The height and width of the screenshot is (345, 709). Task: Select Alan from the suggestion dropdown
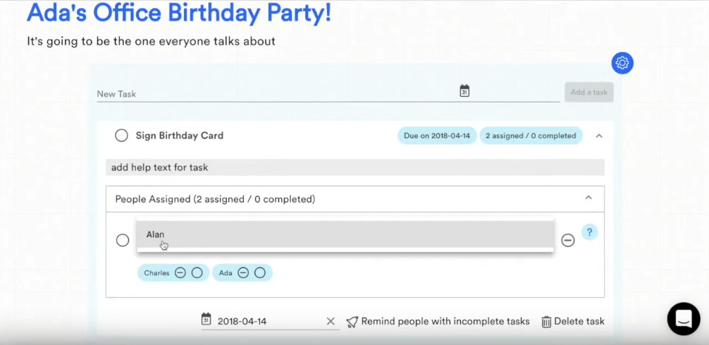(x=345, y=234)
